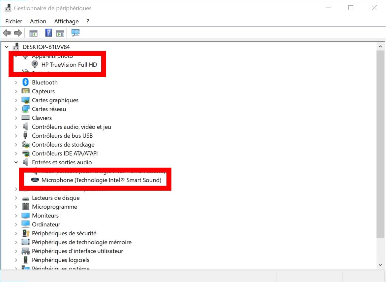Click the speaker icon for Contrôleurs audio, vidéo et jeu

coord(25,127)
